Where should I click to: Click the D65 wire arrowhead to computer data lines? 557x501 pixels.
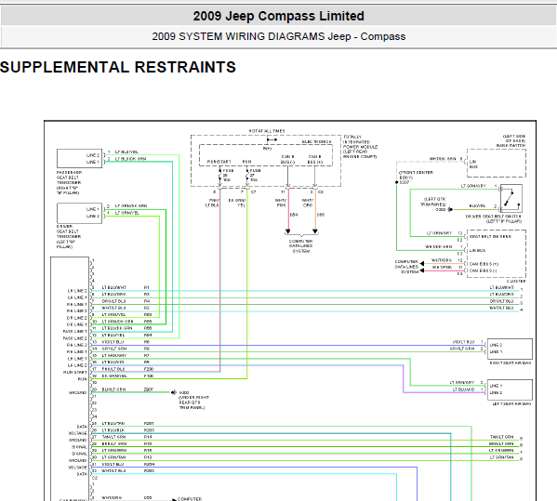(314, 231)
